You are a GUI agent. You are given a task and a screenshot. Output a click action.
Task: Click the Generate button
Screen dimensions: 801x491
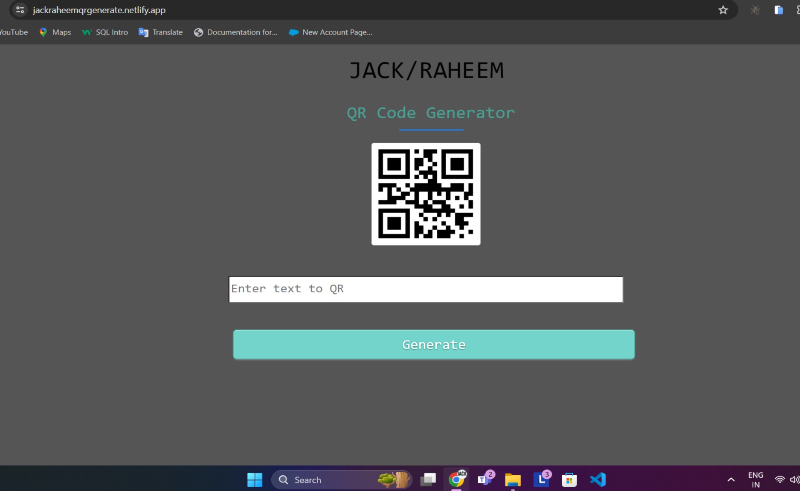[433, 344]
